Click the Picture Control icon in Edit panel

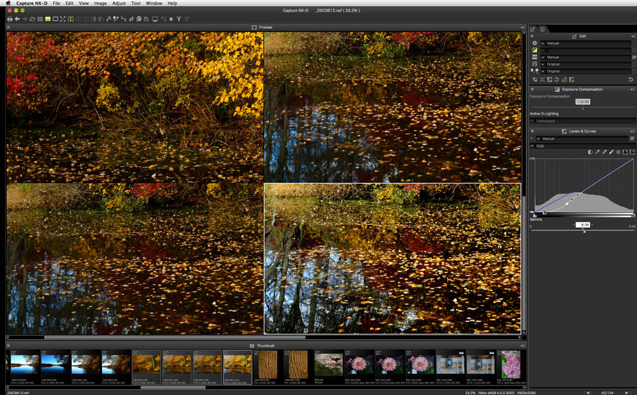pyautogui.click(x=534, y=64)
